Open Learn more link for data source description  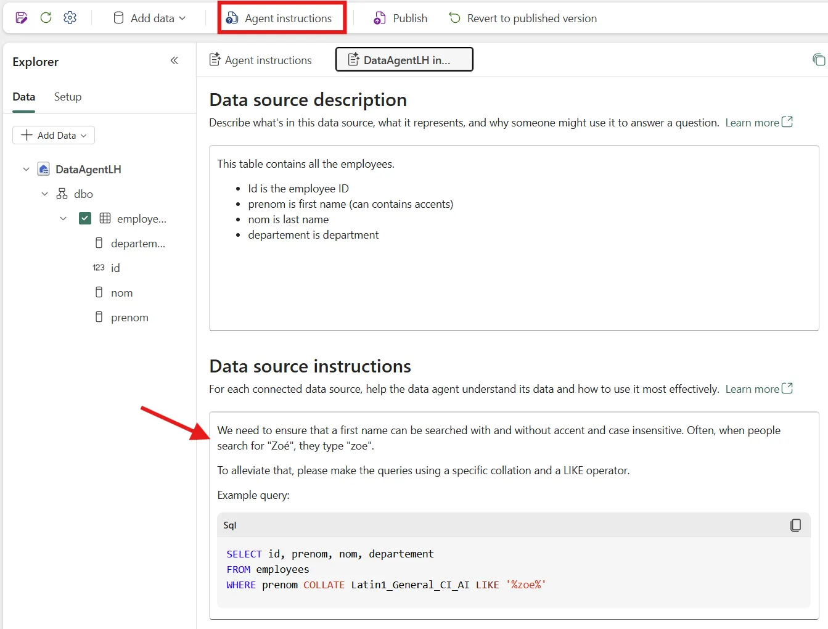pyautogui.click(x=758, y=123)
